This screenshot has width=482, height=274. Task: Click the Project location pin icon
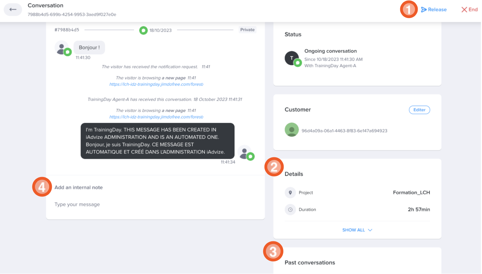[x=290, y=193]
